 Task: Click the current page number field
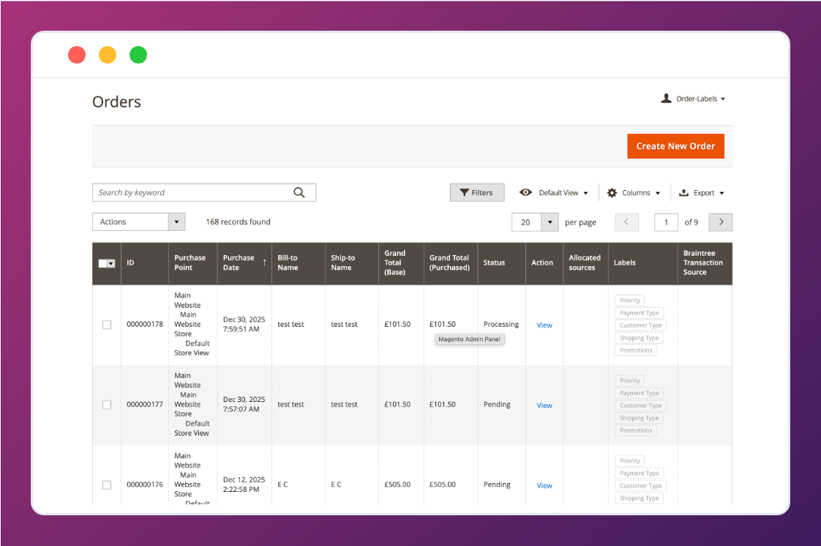coord(666,222)
